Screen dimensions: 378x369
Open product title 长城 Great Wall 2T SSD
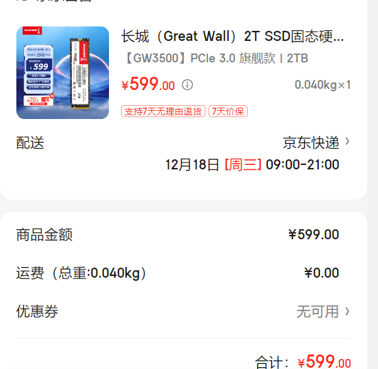coord(232,37)
